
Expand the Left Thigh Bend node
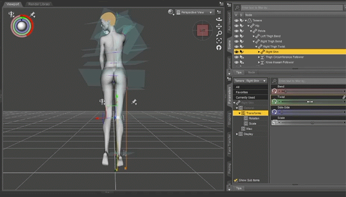pos(253,36)
